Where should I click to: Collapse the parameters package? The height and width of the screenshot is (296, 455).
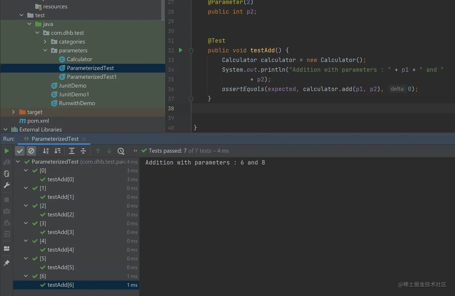[x=45, y=50]
